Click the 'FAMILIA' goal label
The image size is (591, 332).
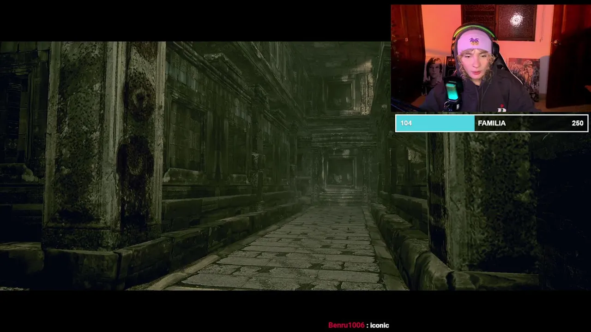492,123
